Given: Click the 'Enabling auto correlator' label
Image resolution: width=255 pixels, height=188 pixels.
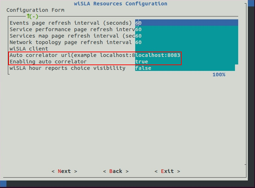Looking at the screenshot, I should click(x=48, y=62).
